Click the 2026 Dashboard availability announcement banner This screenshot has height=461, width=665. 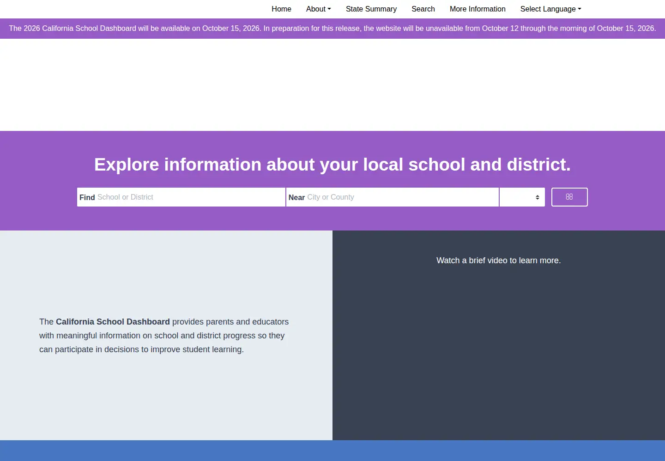(332, 29)
